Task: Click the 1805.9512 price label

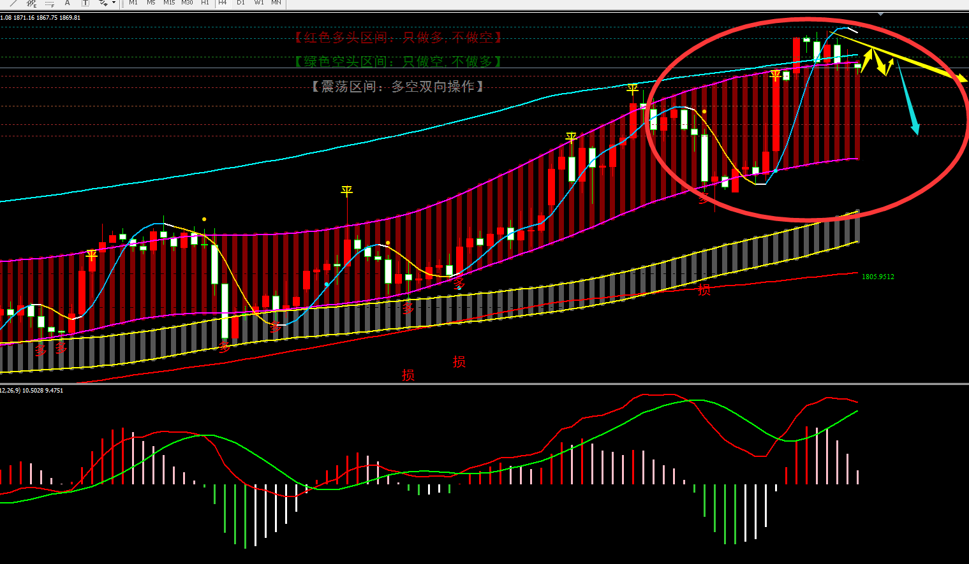Action: tap(878, 277)
